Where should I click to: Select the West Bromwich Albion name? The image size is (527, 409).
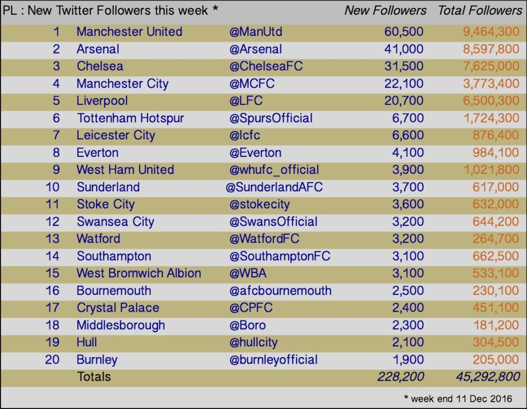[x=139, y=273]
